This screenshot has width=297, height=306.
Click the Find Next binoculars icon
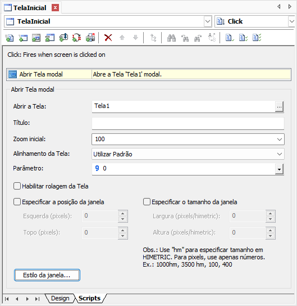coord(198,38)
